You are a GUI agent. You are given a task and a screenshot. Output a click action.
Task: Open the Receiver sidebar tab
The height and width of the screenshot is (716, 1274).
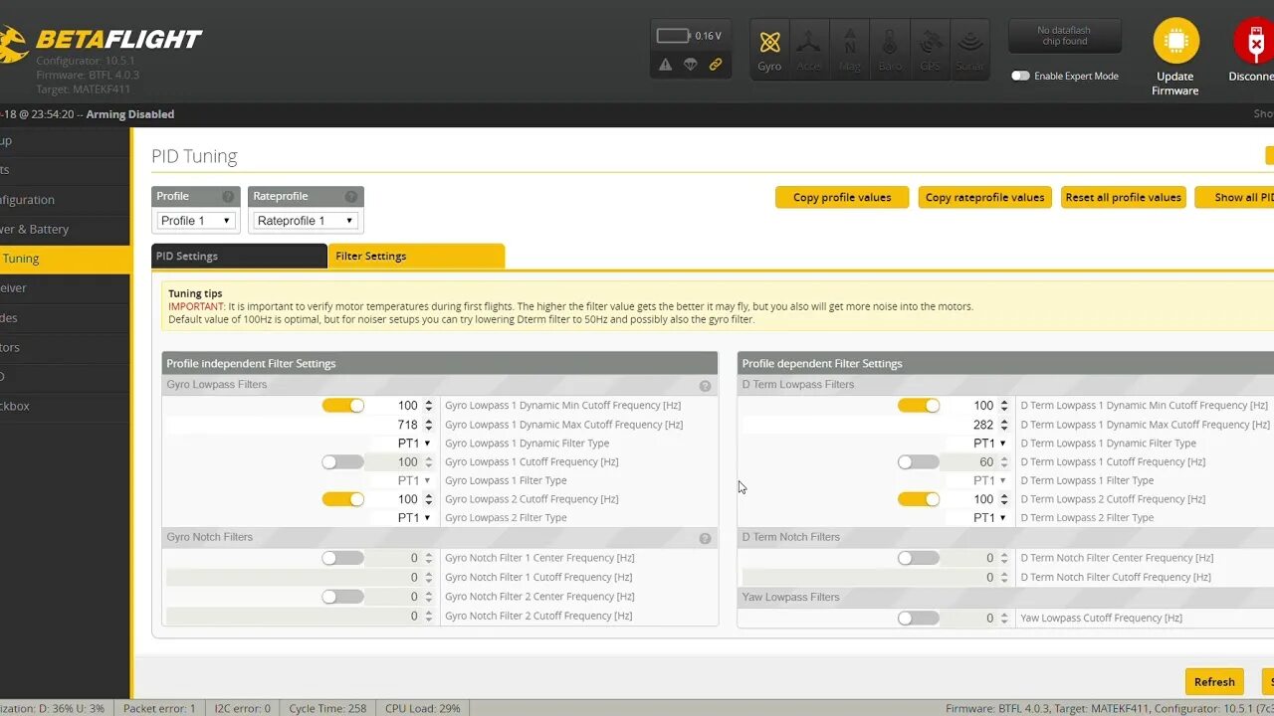[x=65, y=288]
